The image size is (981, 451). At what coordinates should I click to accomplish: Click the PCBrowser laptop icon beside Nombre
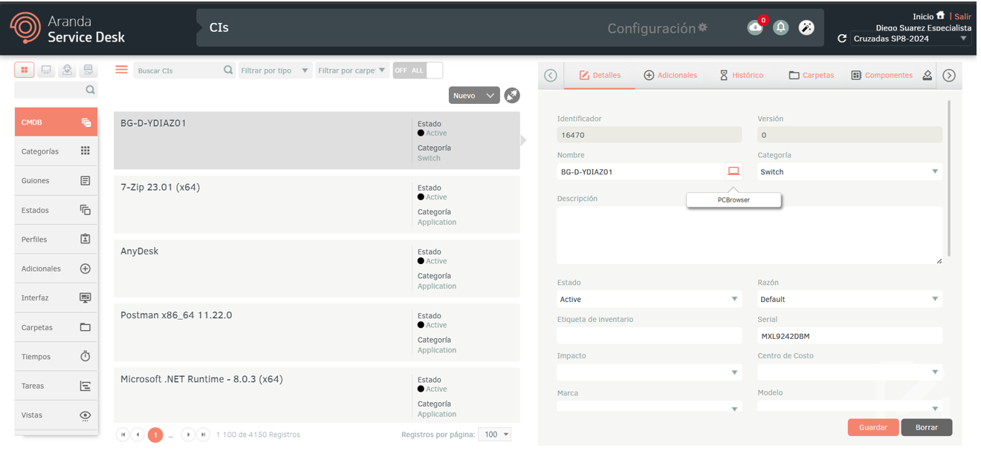pos(734,171)
